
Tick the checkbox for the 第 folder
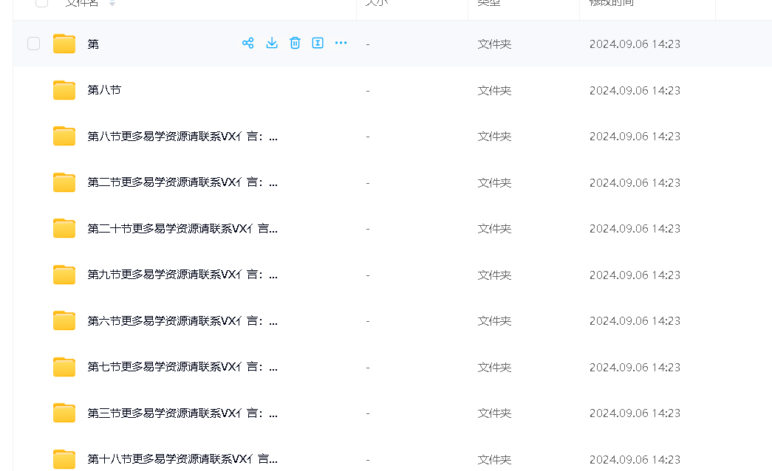point(34,44)
